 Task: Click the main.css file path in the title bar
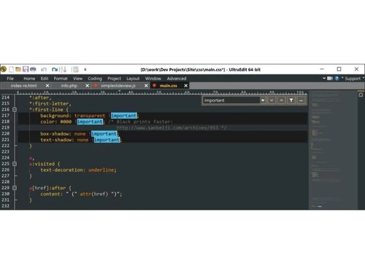[182, 69]
